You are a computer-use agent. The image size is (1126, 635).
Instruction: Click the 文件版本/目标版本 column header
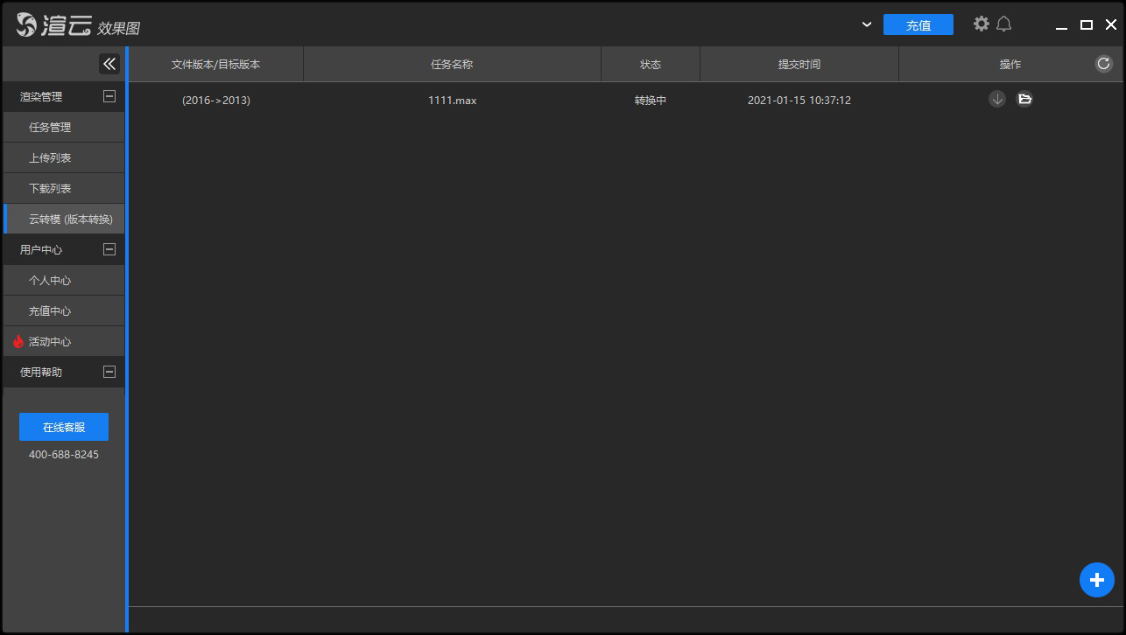[216, 64]
